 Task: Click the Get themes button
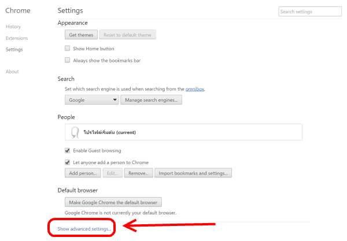80,35
